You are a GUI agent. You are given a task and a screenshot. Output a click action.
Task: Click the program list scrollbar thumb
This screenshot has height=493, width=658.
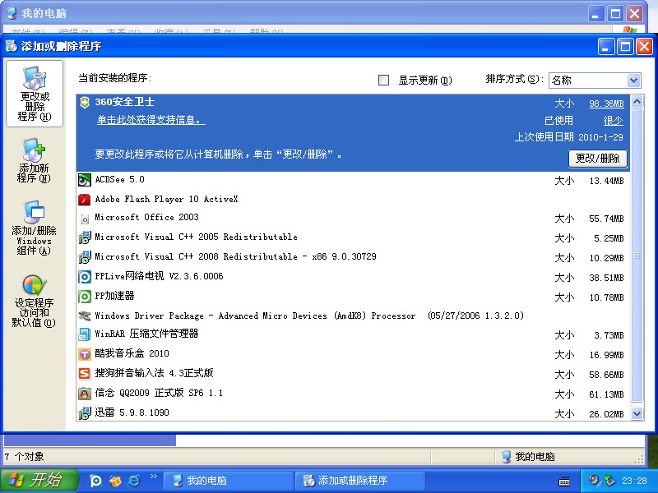tap(637, 256)
